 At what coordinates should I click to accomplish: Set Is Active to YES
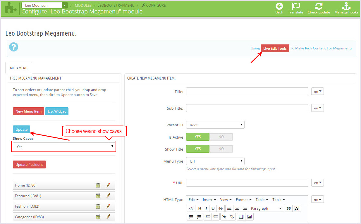(198, 137)
